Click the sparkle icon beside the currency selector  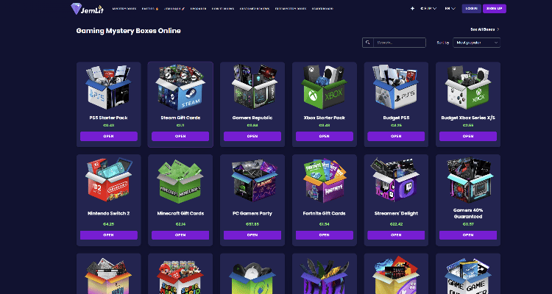[x=412, y=8]
